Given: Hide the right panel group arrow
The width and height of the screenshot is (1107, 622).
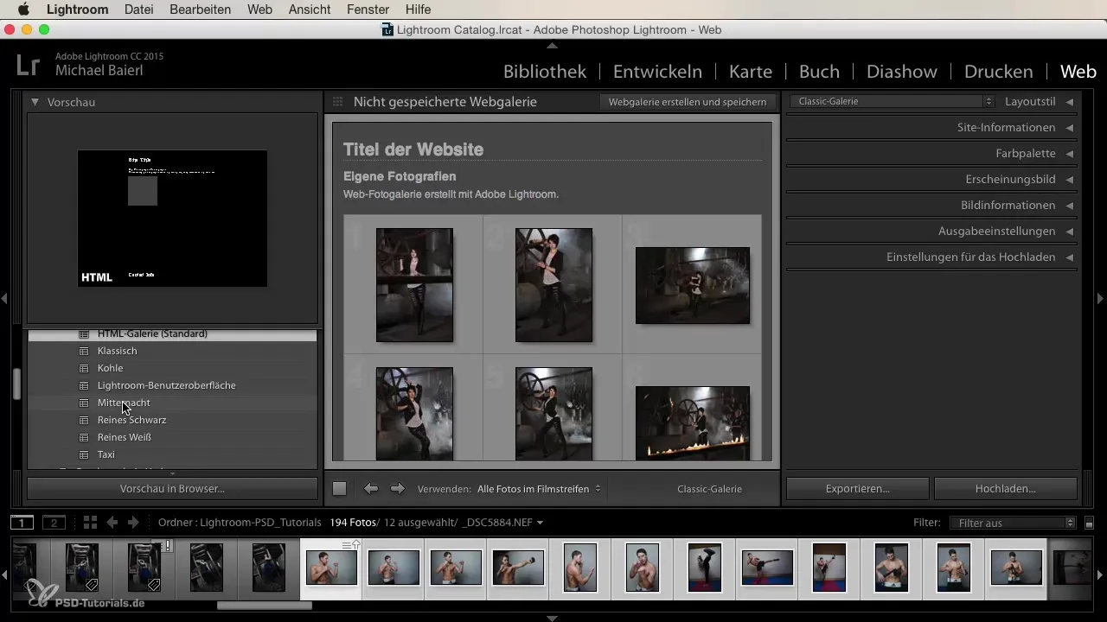Looking at the screenshot, I should point(1101,298).
